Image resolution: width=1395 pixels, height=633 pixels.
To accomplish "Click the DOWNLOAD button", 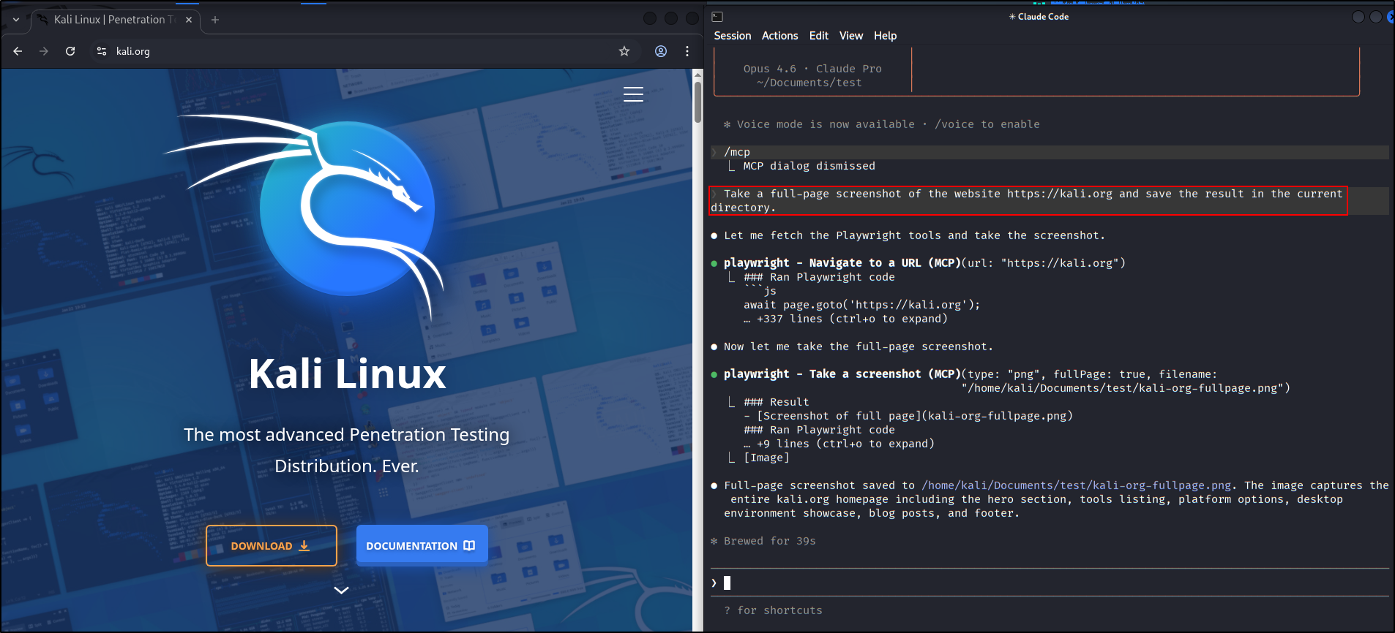I will point(271,546).
